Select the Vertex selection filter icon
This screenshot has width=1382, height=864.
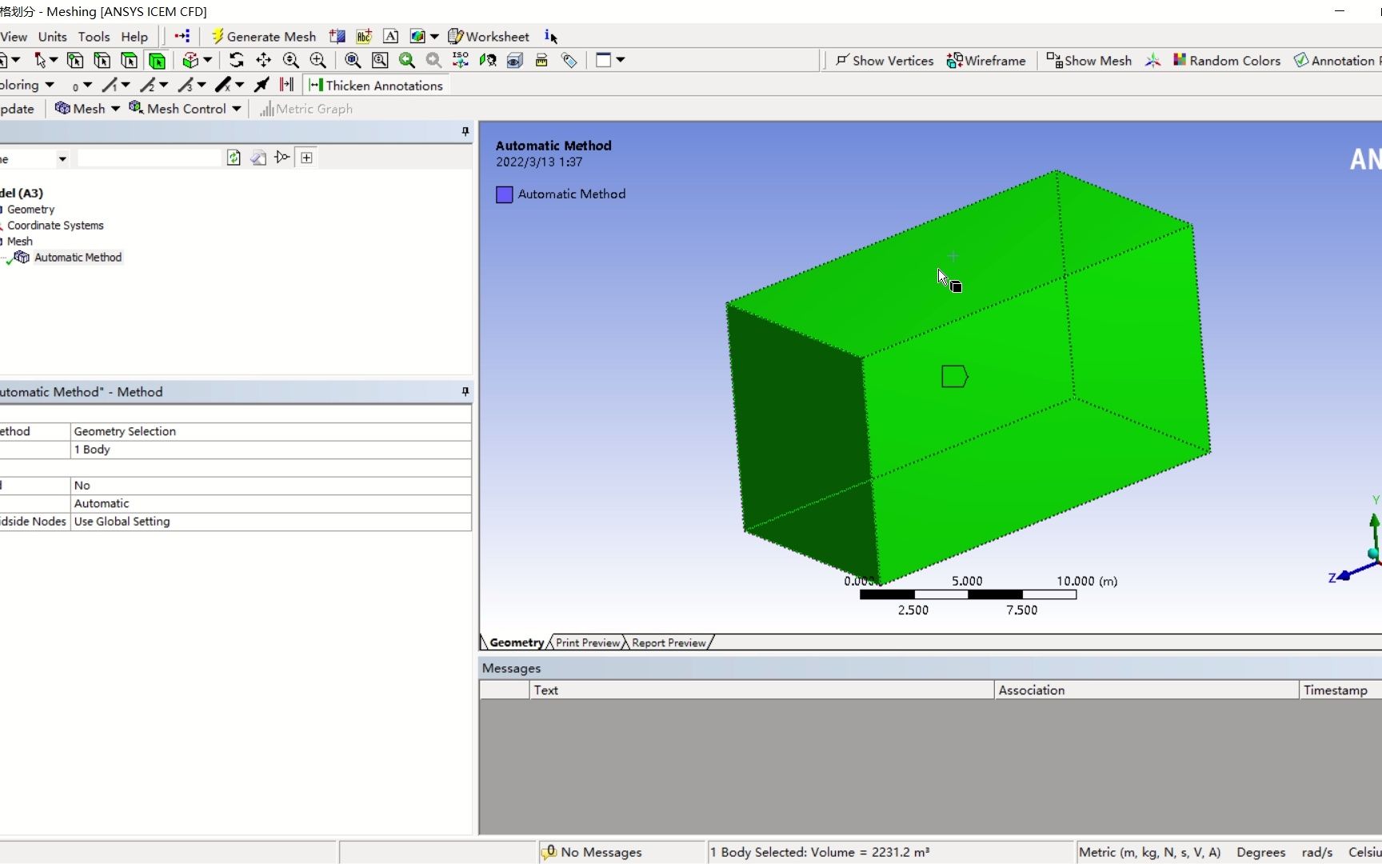[75, 60]
